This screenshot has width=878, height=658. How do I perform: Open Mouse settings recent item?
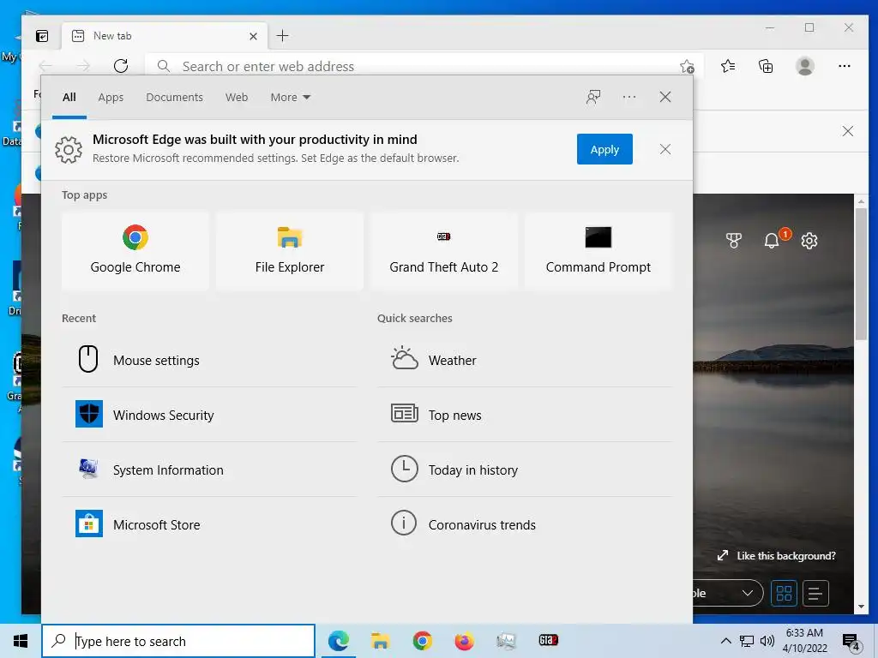209,360
